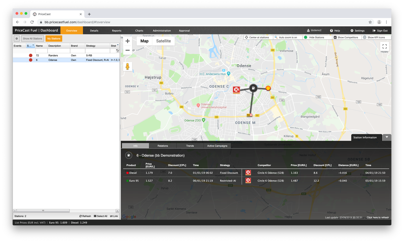Open Settings in top navigation
The image size is (404, 242).
357,31
